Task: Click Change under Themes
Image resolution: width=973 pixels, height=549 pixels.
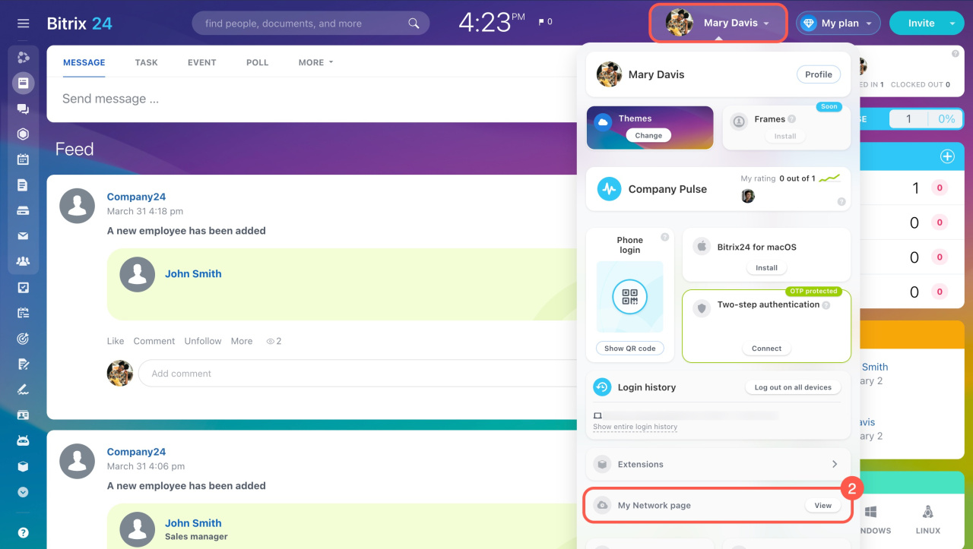Action: coord(648,135)
